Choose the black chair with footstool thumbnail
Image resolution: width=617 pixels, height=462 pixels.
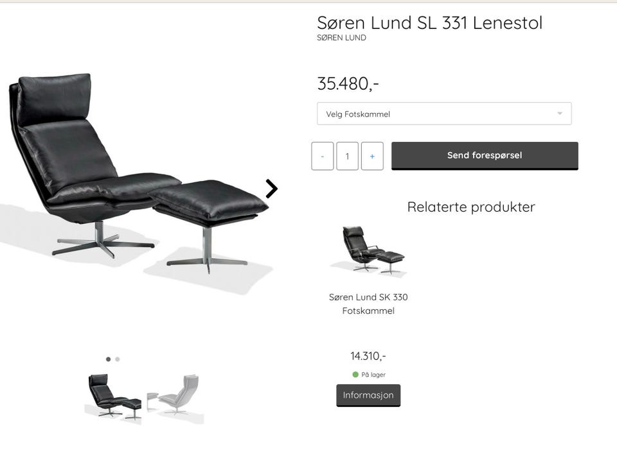click(113, 397)
